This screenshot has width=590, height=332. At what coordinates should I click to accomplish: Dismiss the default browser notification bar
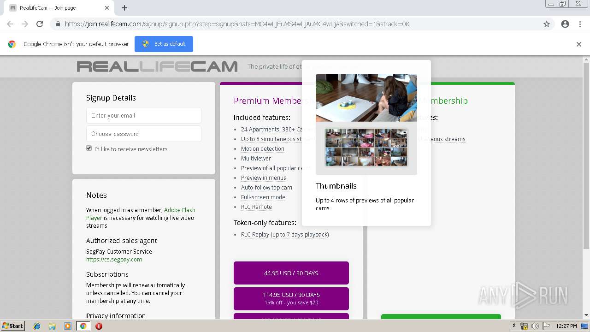click(579, 44)
